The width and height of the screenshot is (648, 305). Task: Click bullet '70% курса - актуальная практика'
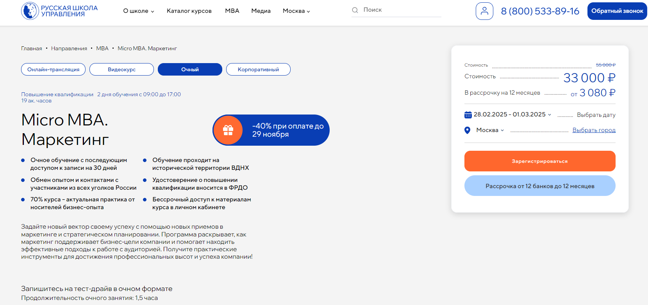(x=82, y=203)
